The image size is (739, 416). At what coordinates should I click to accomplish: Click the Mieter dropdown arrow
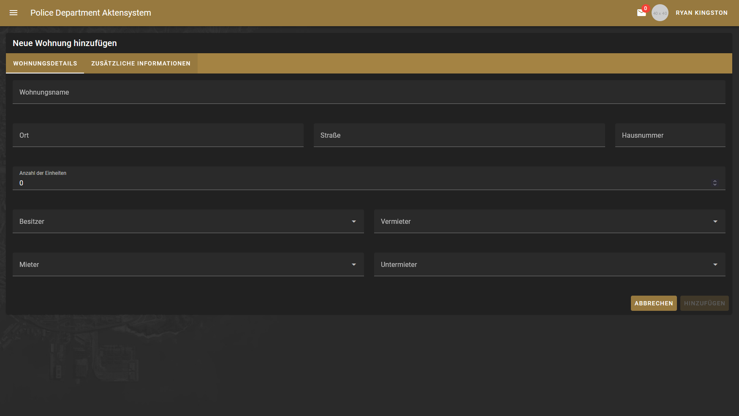(354, 264)
